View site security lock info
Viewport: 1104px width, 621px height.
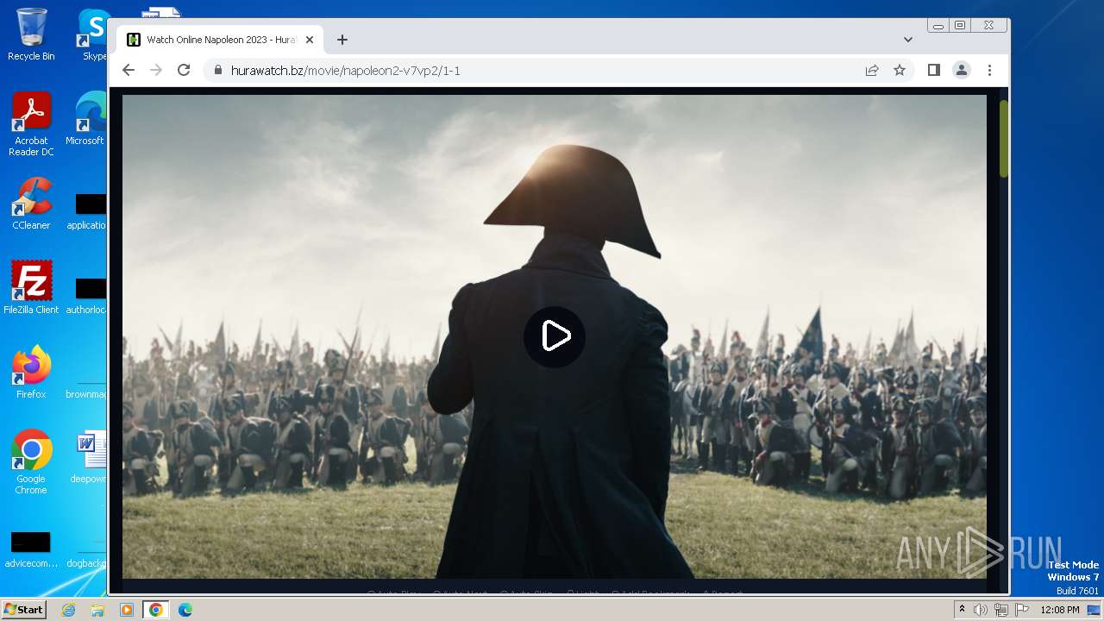click(x=217, y=70)
